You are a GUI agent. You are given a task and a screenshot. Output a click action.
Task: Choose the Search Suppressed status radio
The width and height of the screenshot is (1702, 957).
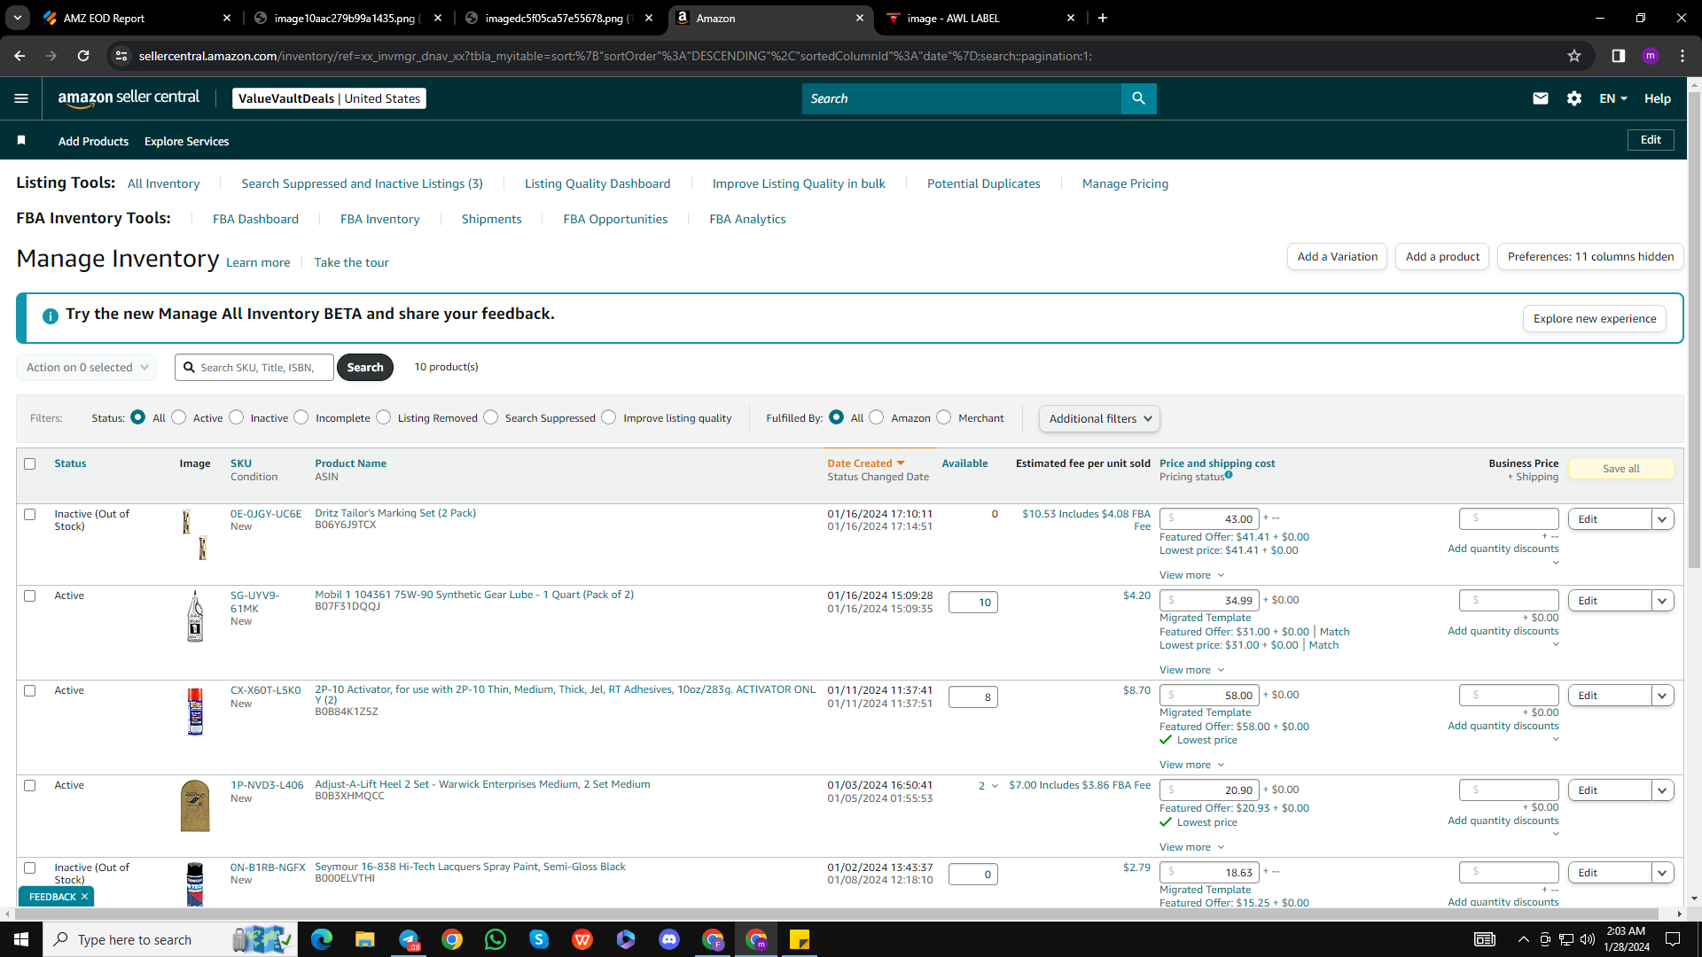[491, 417]
